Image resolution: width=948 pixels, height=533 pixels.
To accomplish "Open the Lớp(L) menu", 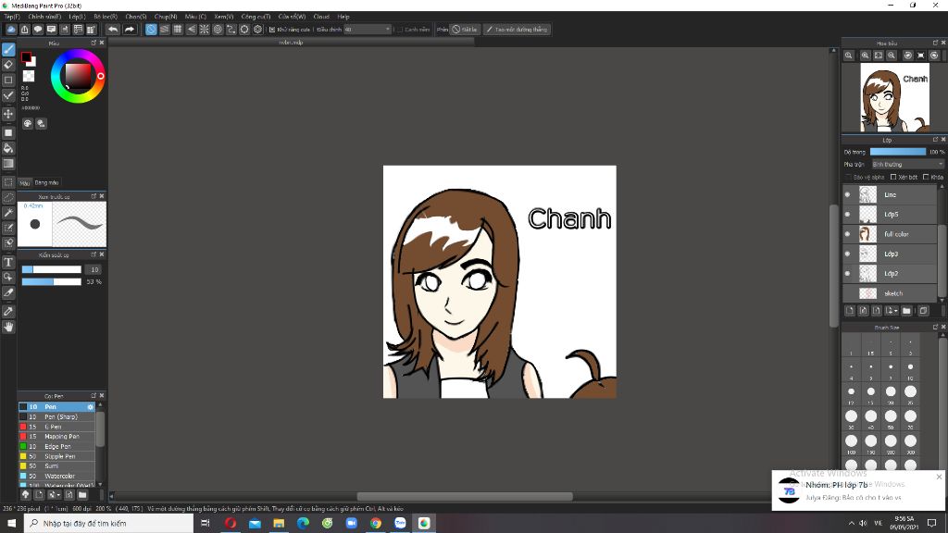I will click(x=77, y=17).
